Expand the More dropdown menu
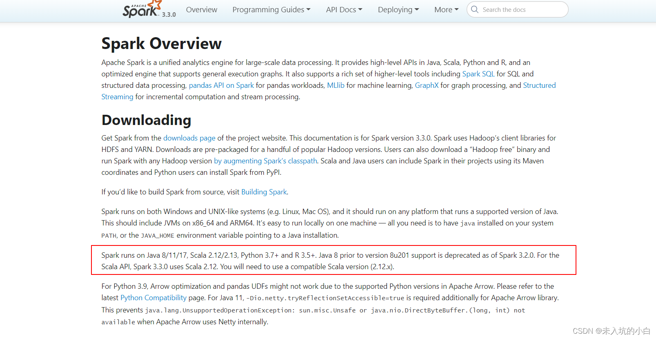Screen dimensions: 656x339 pos(447,9)
